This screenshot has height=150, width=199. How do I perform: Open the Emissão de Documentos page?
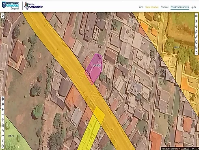point(180,7)
